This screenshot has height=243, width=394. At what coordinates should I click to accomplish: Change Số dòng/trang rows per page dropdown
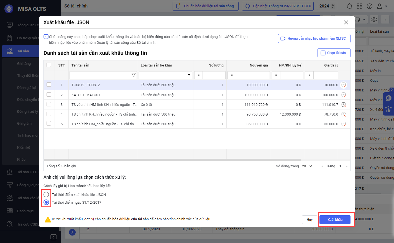pos(307,166)
